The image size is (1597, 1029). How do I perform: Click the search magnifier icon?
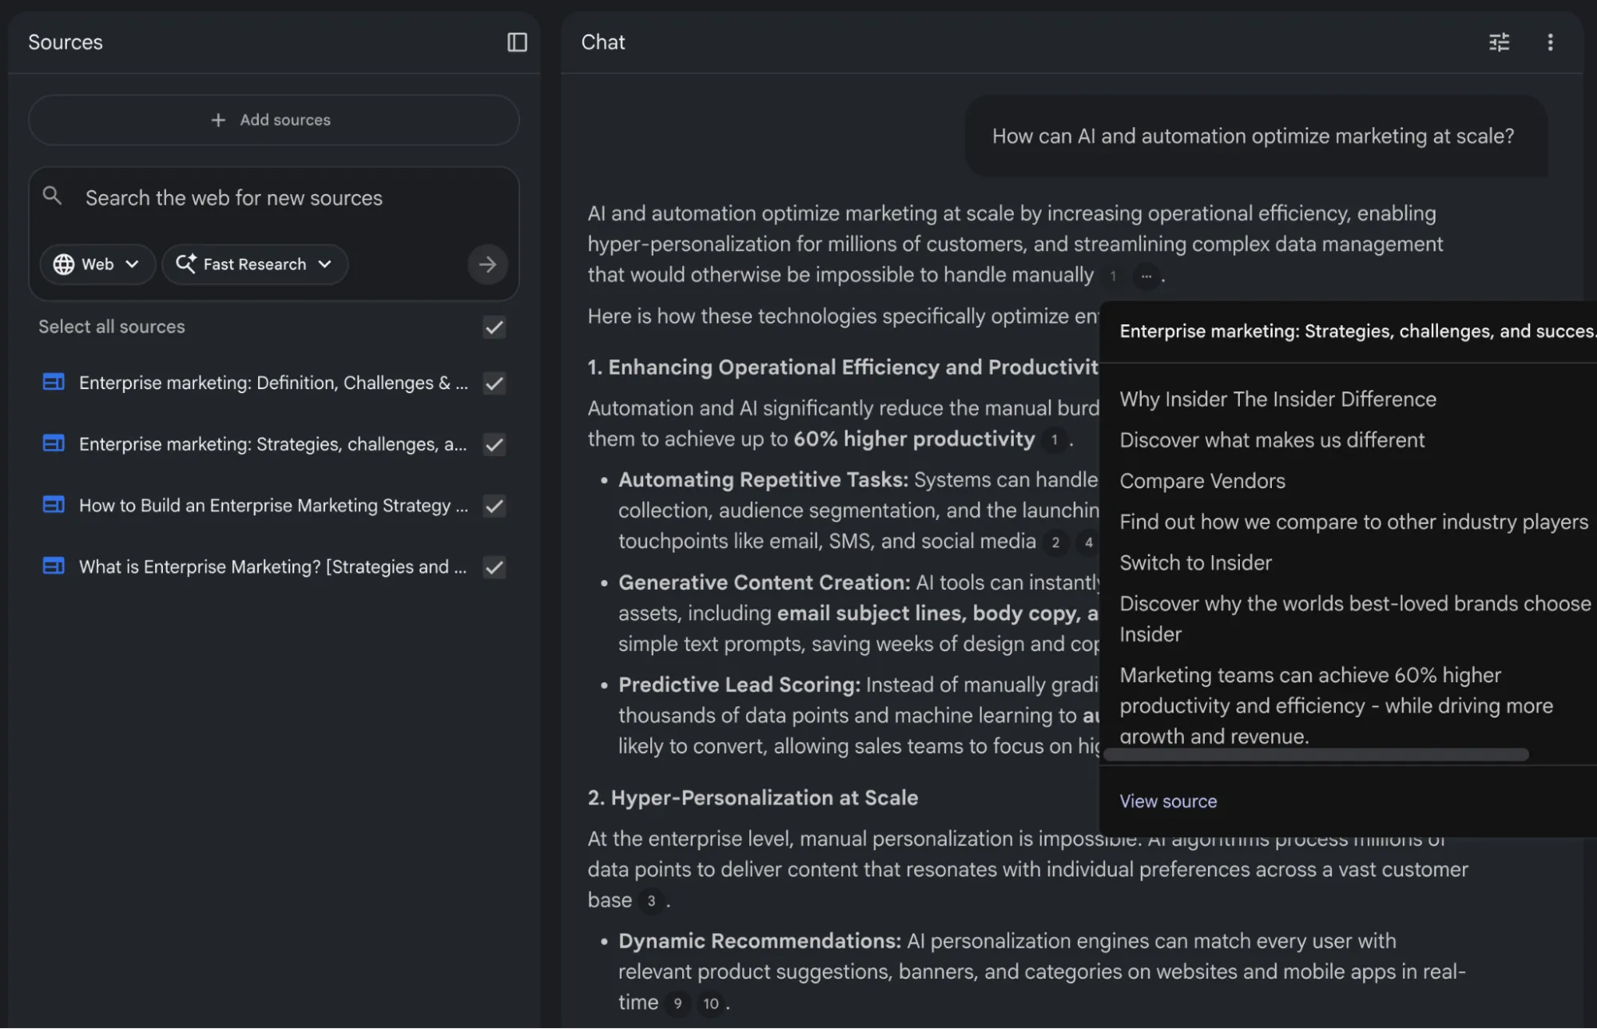[52, 196]
